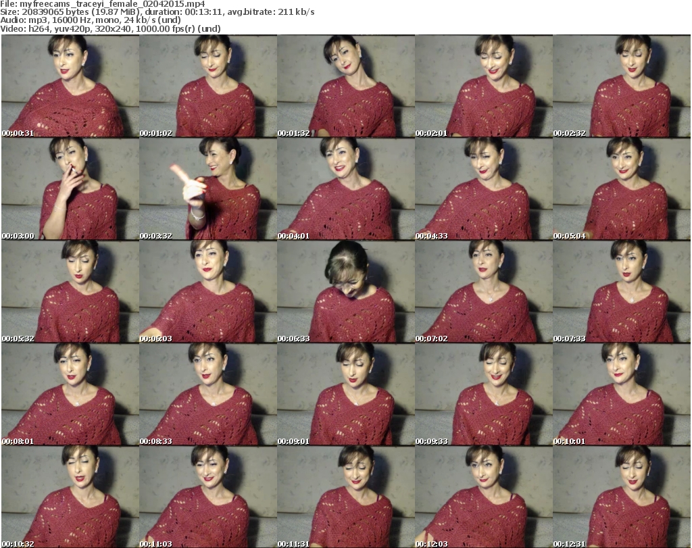Open the frame stamped 00:03:00
Screen dimensions: 692x548
(70, 189)
